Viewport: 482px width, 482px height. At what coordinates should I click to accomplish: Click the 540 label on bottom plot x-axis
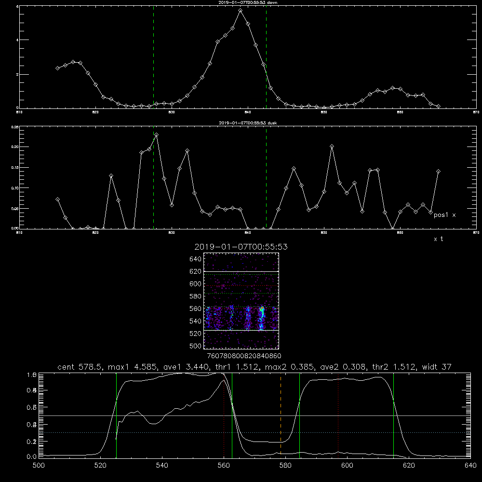[162, 466]
